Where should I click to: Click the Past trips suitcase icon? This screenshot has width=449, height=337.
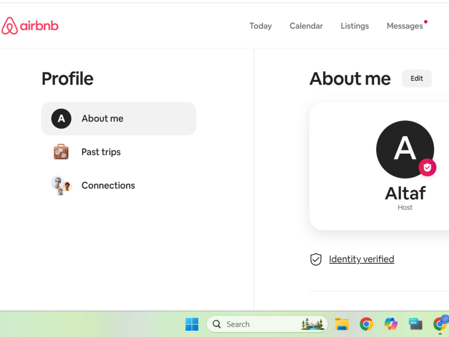pyautogui.click(x=61, y=151)
